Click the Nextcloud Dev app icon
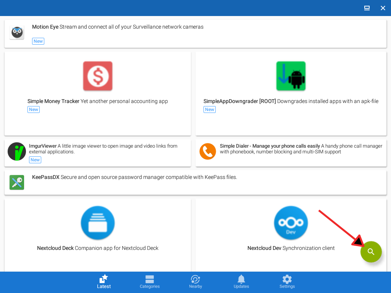 click(x=291, y=223)
